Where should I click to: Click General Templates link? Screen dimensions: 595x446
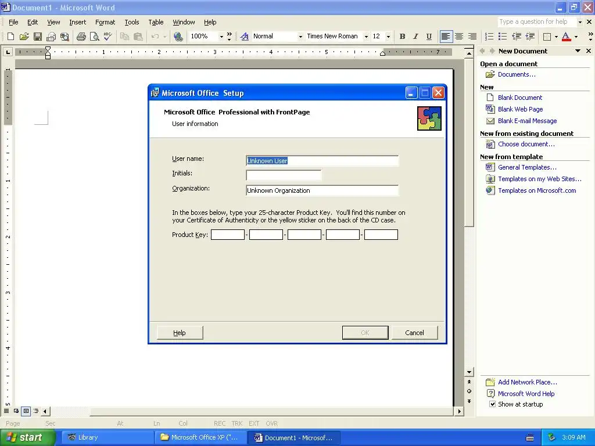click(527, 167)
